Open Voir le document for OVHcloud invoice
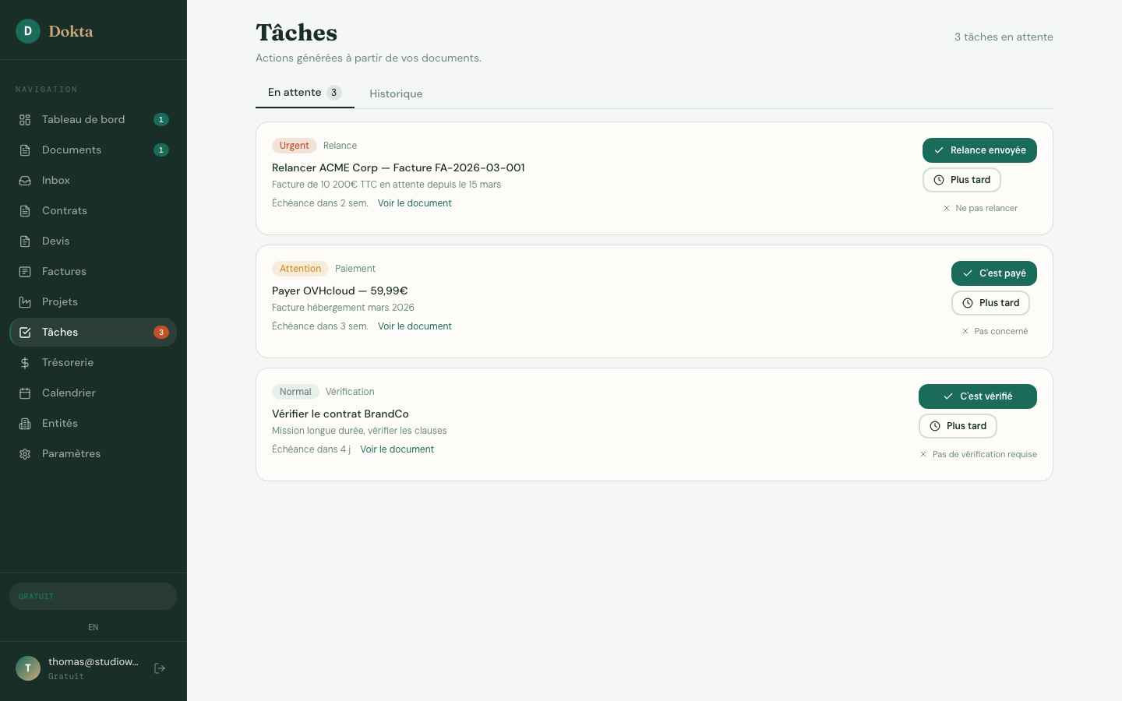 415,326
